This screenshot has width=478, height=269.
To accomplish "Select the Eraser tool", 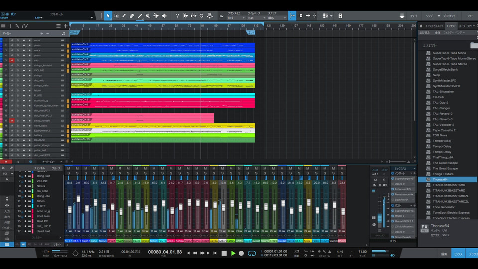I will tap(132, 16).
